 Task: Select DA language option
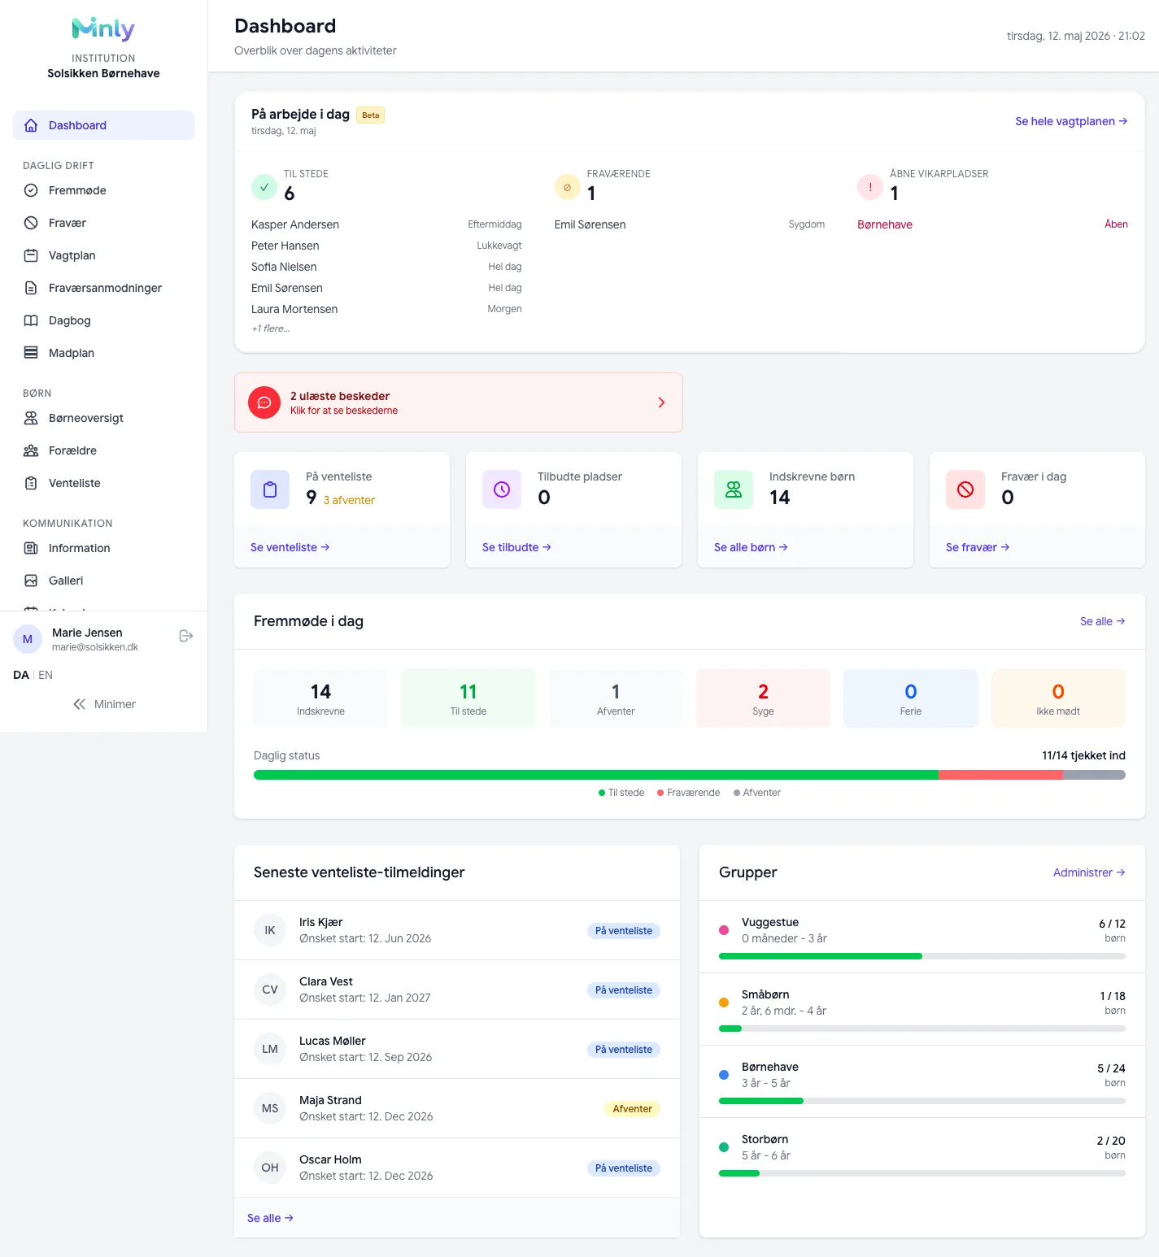click(21, 675)
